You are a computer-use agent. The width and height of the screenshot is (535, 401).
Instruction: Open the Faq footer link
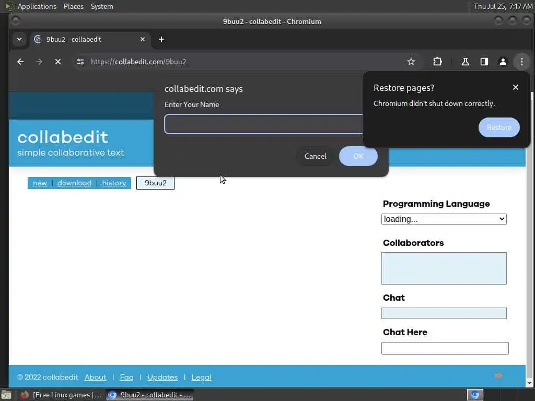pos(126,377)
